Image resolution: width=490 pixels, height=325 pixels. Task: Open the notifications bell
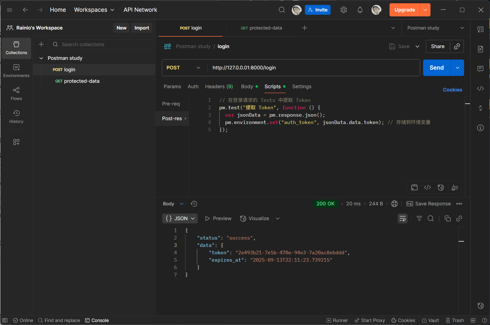click(360, 10)
